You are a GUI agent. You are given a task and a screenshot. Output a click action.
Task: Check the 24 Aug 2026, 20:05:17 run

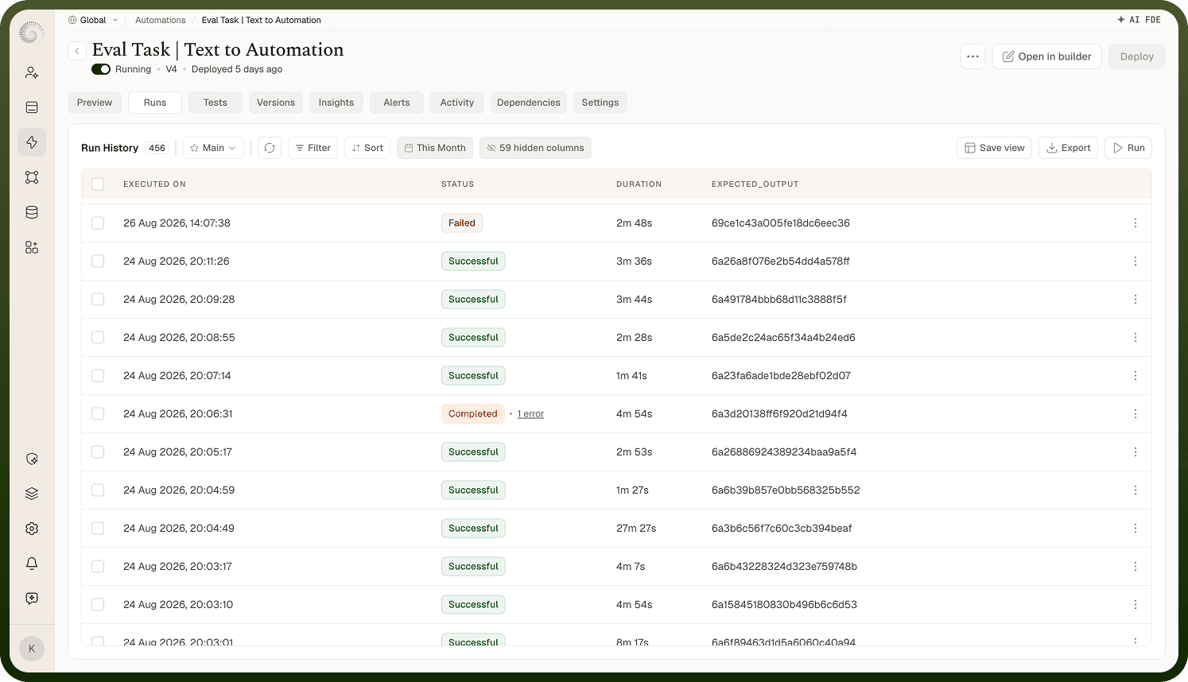click(98, 452)
